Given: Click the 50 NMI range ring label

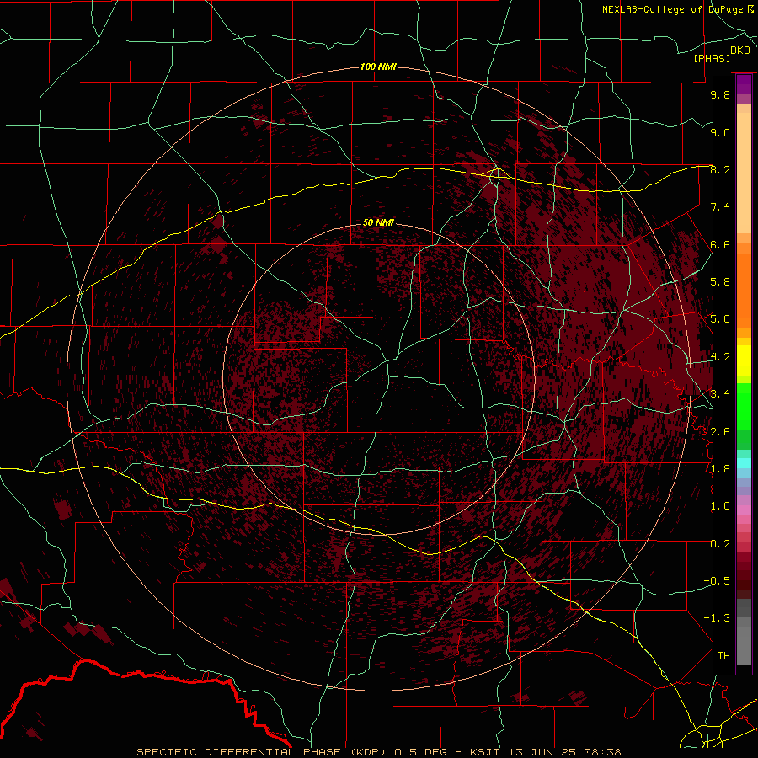Looking at the screenshot, I should [378, 222].
